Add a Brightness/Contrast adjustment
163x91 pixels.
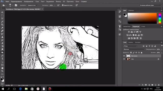[129, 32]
